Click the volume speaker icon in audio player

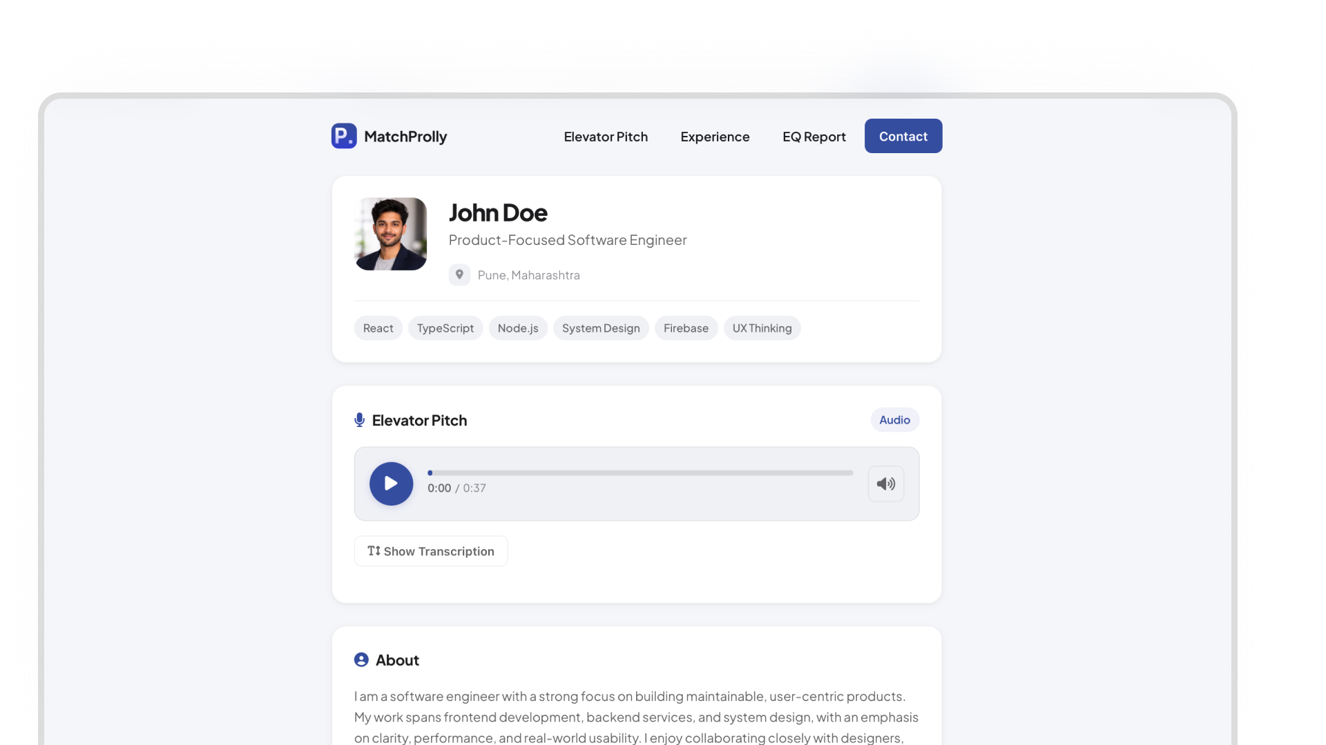point(885,484)
